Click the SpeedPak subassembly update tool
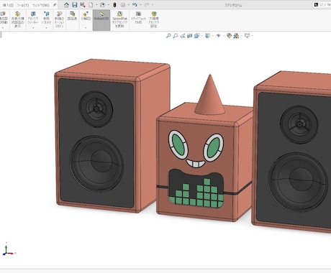Image resolution: width=331 pixels, height=273 pixels. click(x=119, y=19)
